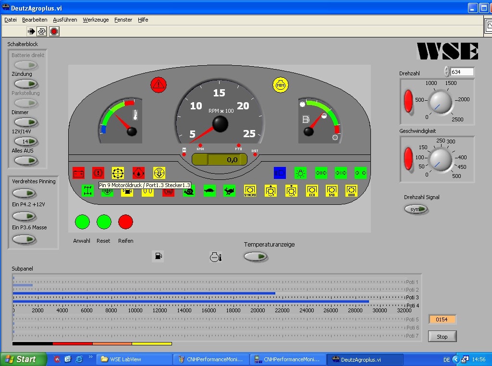Click the red brake warning indicator
Image resolution: width=492 pixels, height=366 pixels.
[98, 173]
